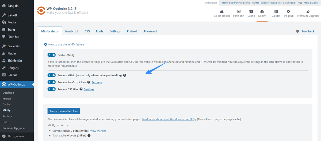Open the Cài đặt settings sliders icon
Image resolution: width=321 pixels, height=141 pixels.
(x=276, y=12)
